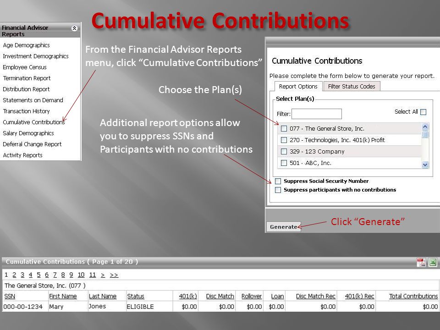Check plan 501 - ABC, Inc.
The width and height of the screenshot is (440, 330).
(x=284, y=163)
